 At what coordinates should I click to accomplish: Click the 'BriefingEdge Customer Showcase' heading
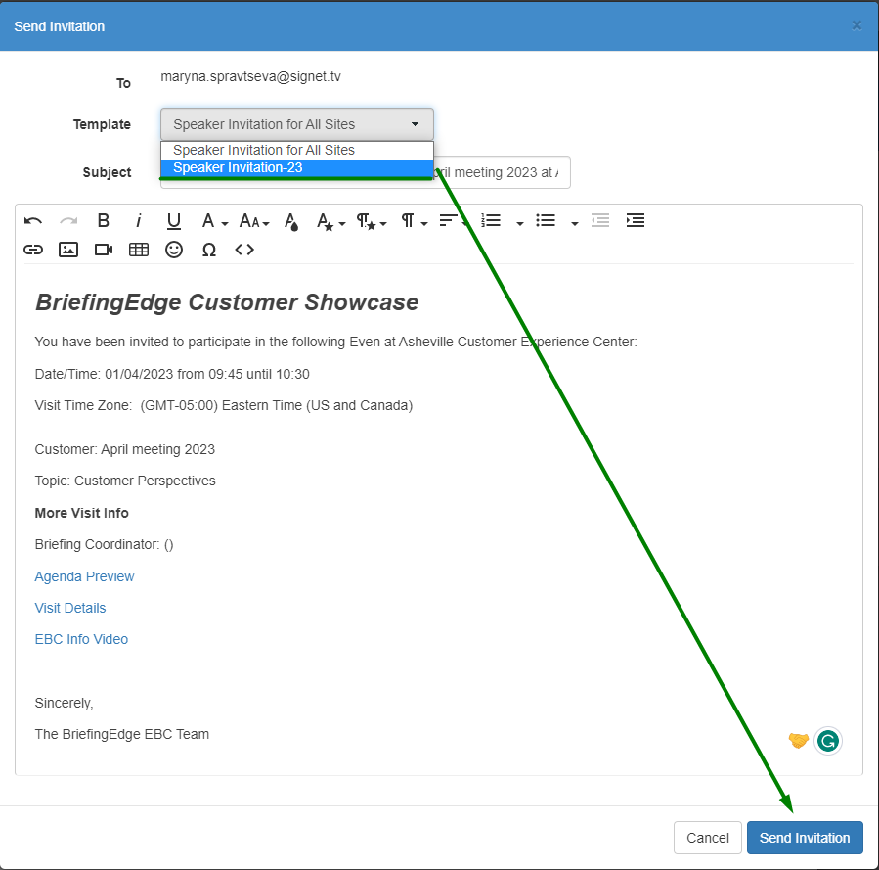(227, 302)
